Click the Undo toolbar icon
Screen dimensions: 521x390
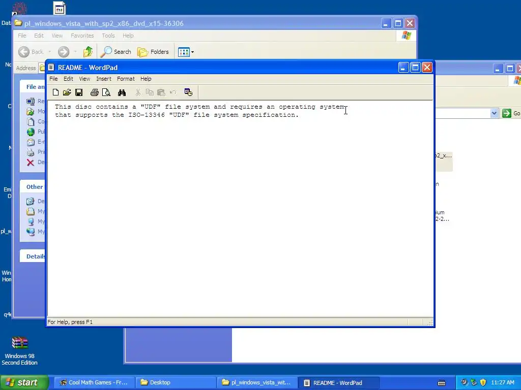tap(173, 92)
